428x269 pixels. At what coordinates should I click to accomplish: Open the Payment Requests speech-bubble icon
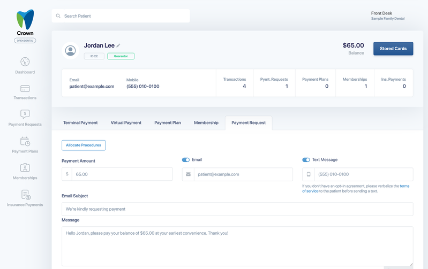pos(25,114)
